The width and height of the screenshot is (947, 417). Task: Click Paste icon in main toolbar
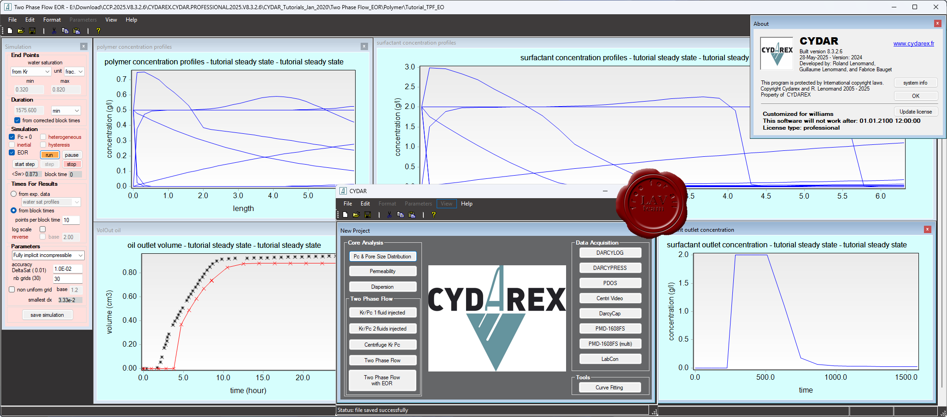tap(76, 31)
